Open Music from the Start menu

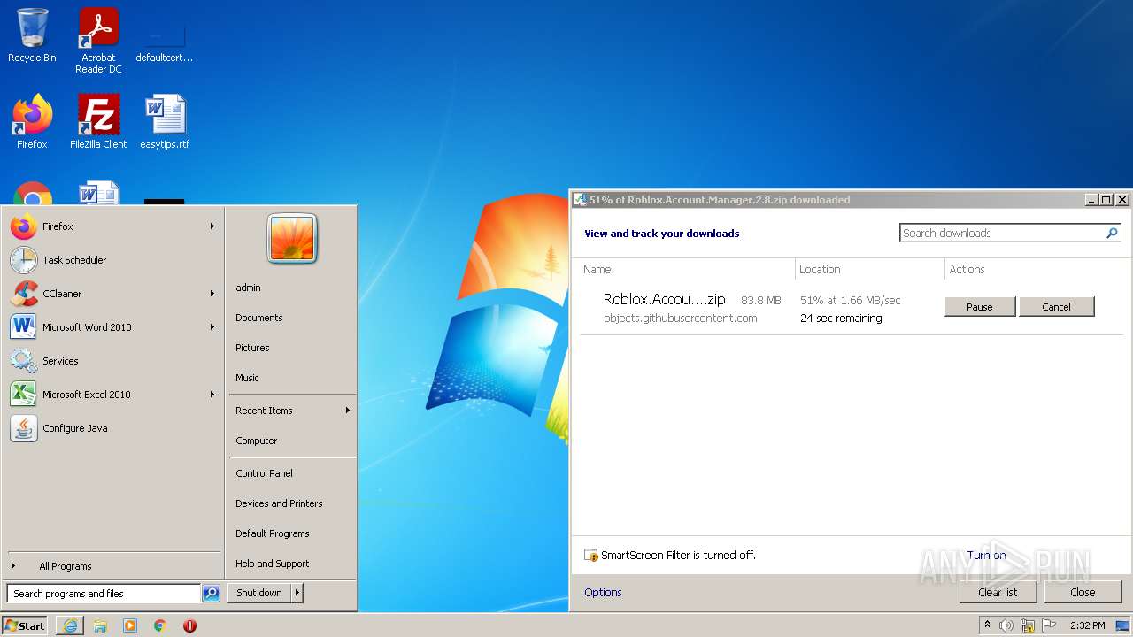click(247, 378)
